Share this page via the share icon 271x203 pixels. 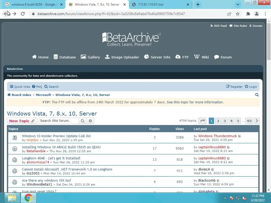[x=229, y=14]
